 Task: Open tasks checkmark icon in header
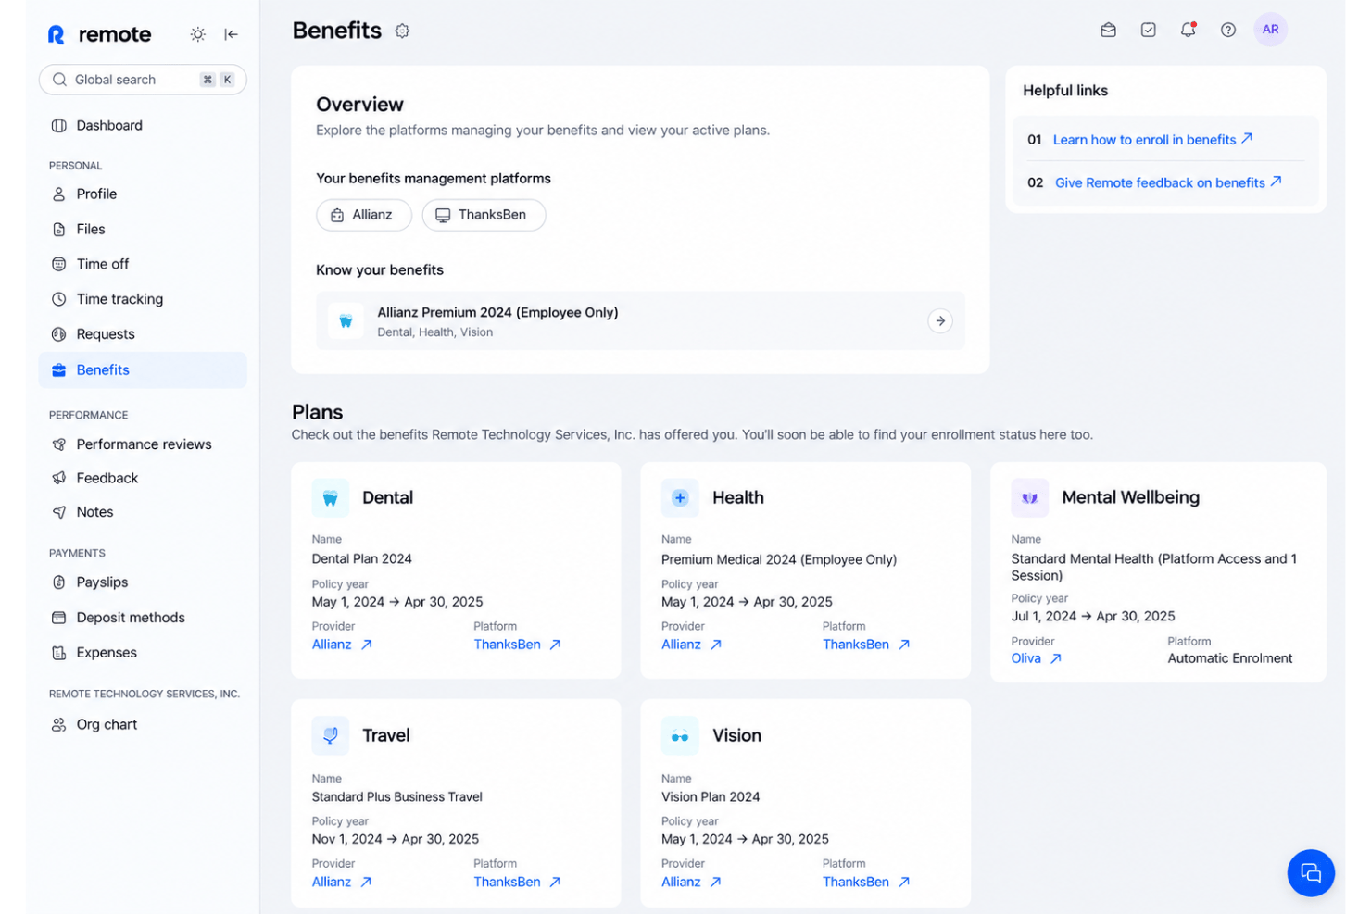click(x=1149, y=30)
